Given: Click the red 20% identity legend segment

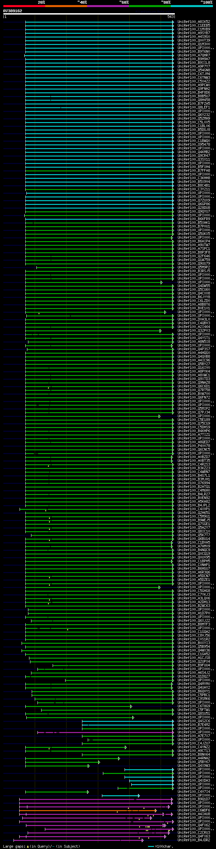Looking at the screenshot, I should [24, 6].
